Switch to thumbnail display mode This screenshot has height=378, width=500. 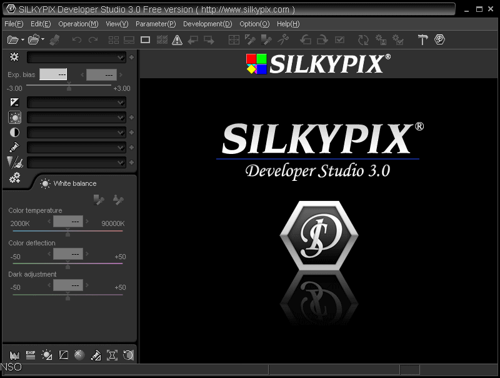coord(114,40)
